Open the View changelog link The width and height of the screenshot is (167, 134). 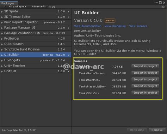[115, 26]
